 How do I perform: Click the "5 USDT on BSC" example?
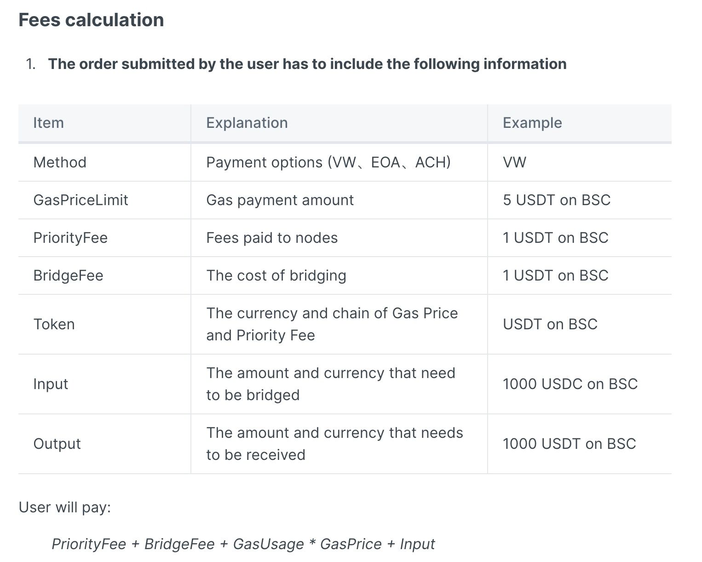pos(557,200)
